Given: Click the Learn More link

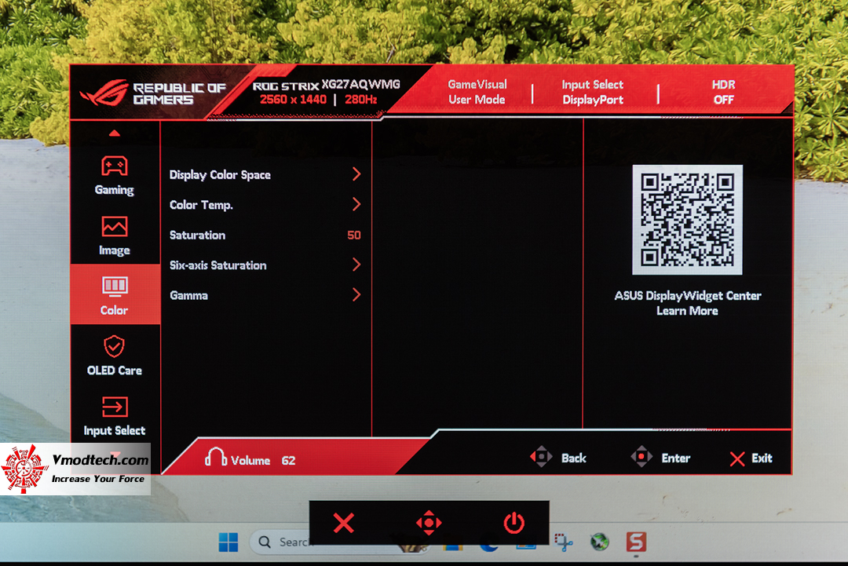Looking at the screenshot, I should (687, 311).
